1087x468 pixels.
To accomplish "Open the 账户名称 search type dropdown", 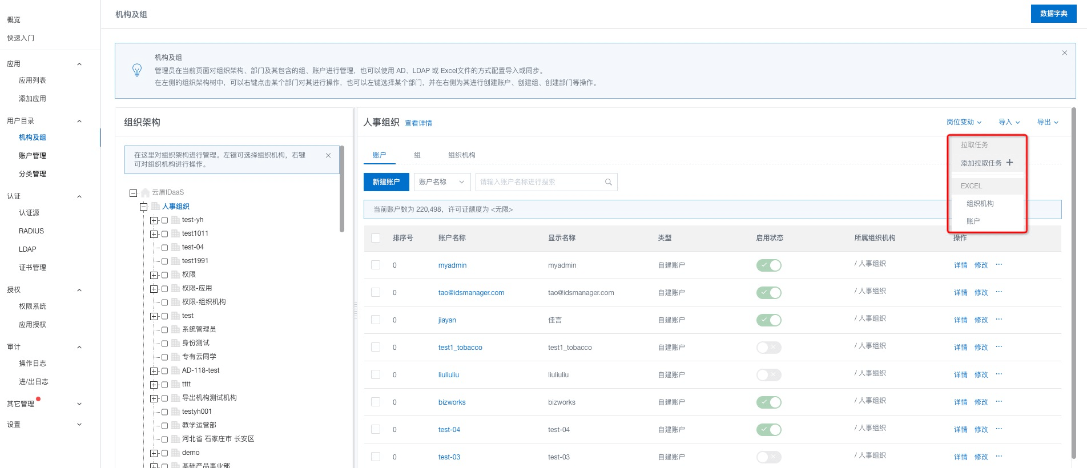I will click(x=442, y=182).
